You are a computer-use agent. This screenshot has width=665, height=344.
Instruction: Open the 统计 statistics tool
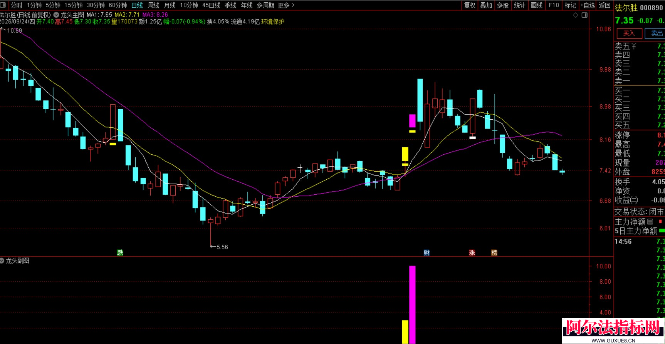click(519, 5)
